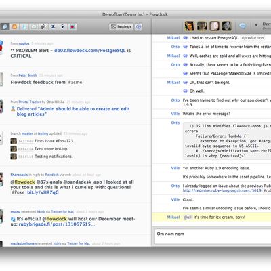Click 'Mikael' name beside 'I had to restart'
Viewport: 271px width, 271px height.
pyautogui.click(x=173, y=38)
